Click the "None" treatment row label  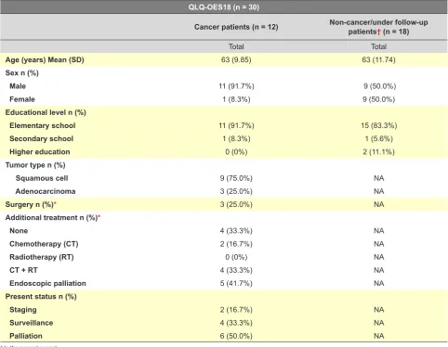point(19,231)
